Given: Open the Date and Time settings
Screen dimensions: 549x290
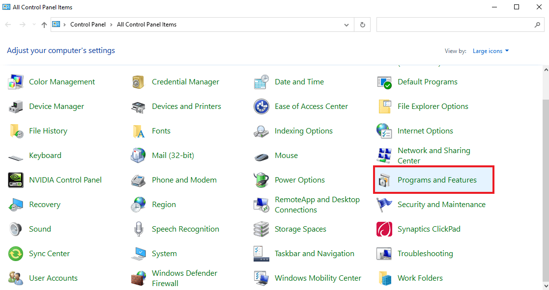Looking at the screenshot, I should coord(299,81).
